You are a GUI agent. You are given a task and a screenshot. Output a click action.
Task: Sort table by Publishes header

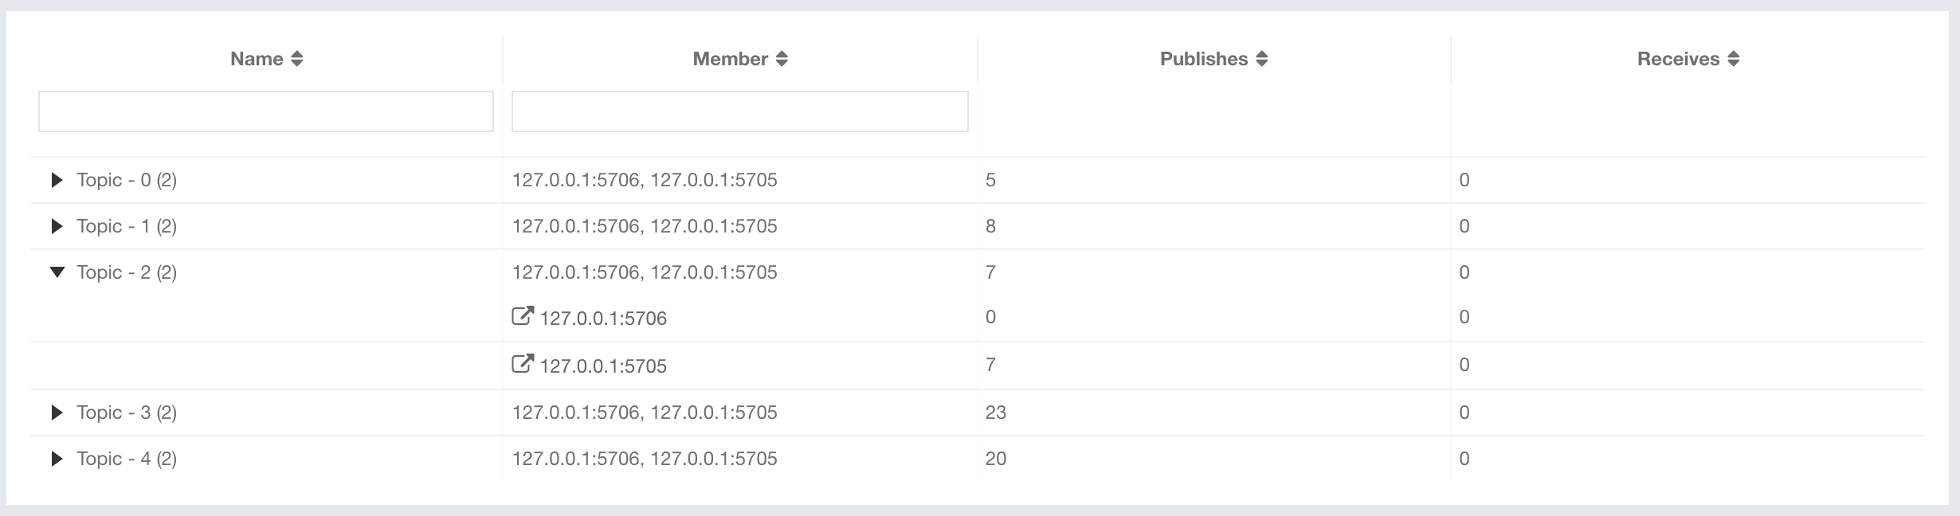point(1203,59)
